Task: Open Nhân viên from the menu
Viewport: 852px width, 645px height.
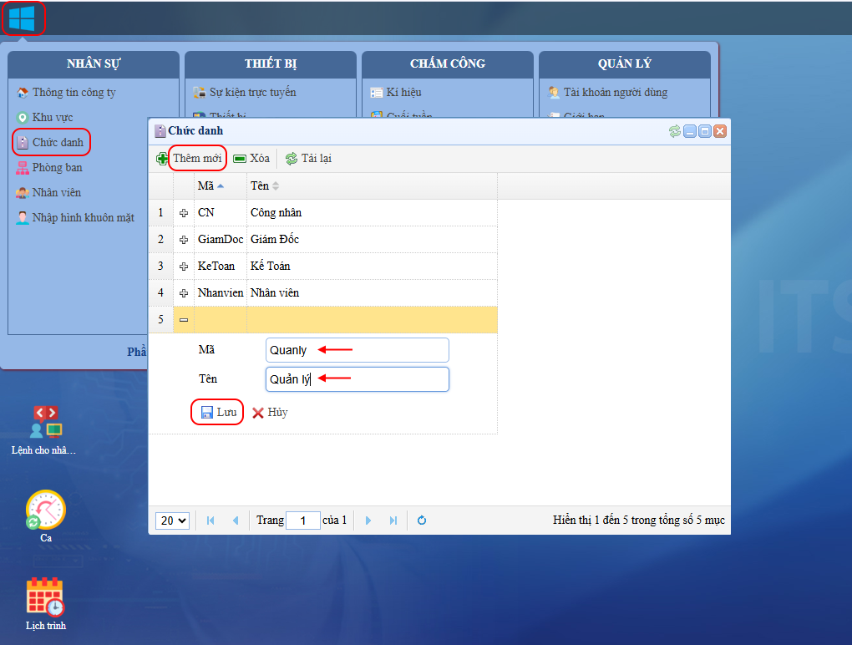Action: point(56,193)
